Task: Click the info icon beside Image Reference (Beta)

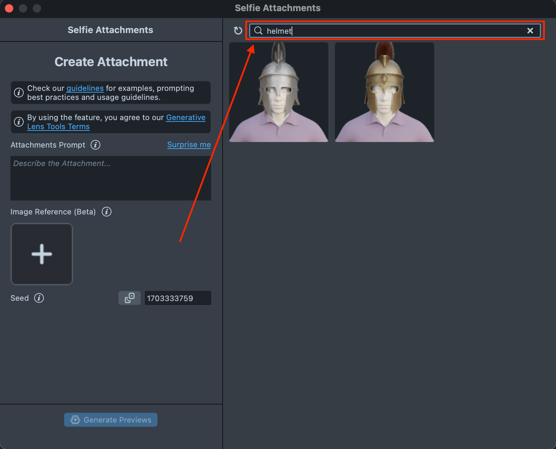Action: coord(107,212)
